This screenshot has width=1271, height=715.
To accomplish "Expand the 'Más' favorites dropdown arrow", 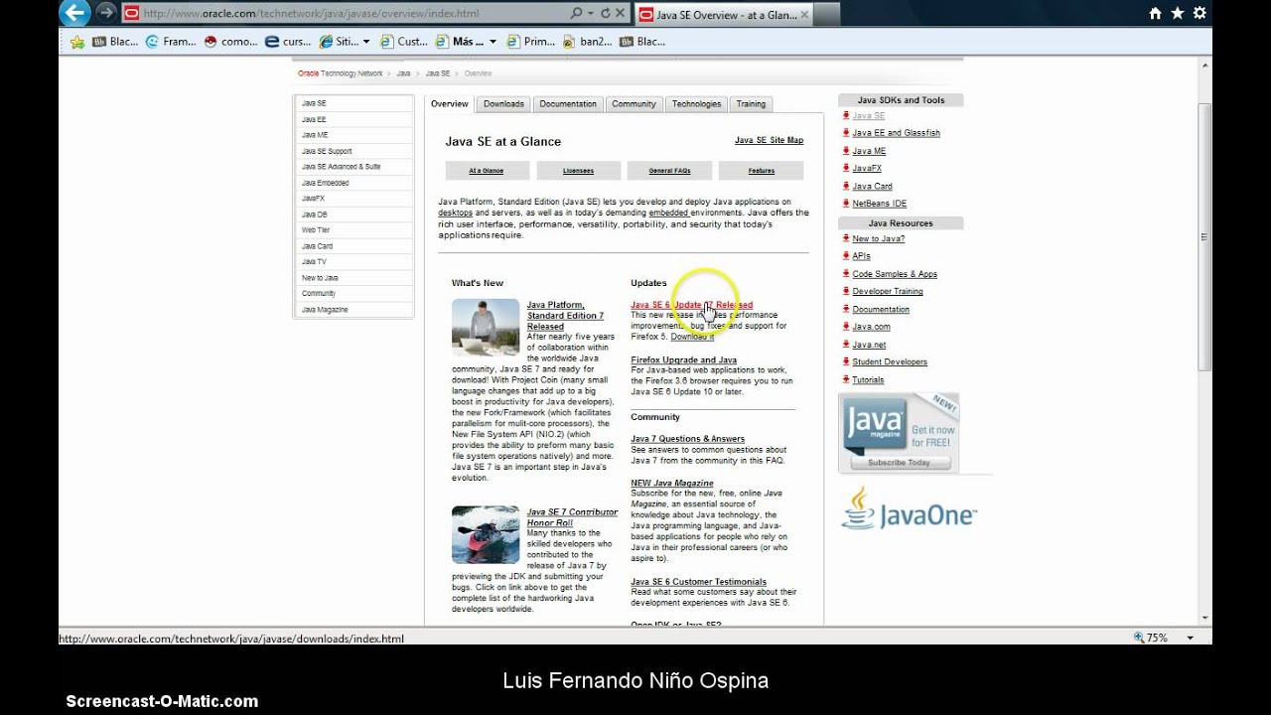I will (493, 42).
